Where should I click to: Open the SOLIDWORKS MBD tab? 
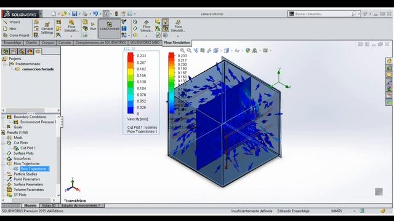pos(145,42)
